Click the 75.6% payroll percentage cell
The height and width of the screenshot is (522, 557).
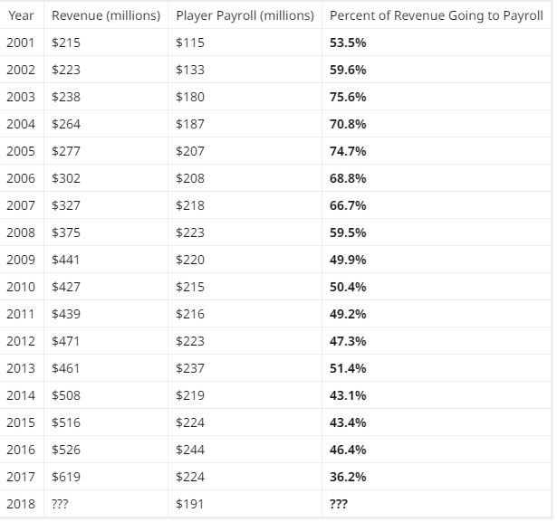348,97
